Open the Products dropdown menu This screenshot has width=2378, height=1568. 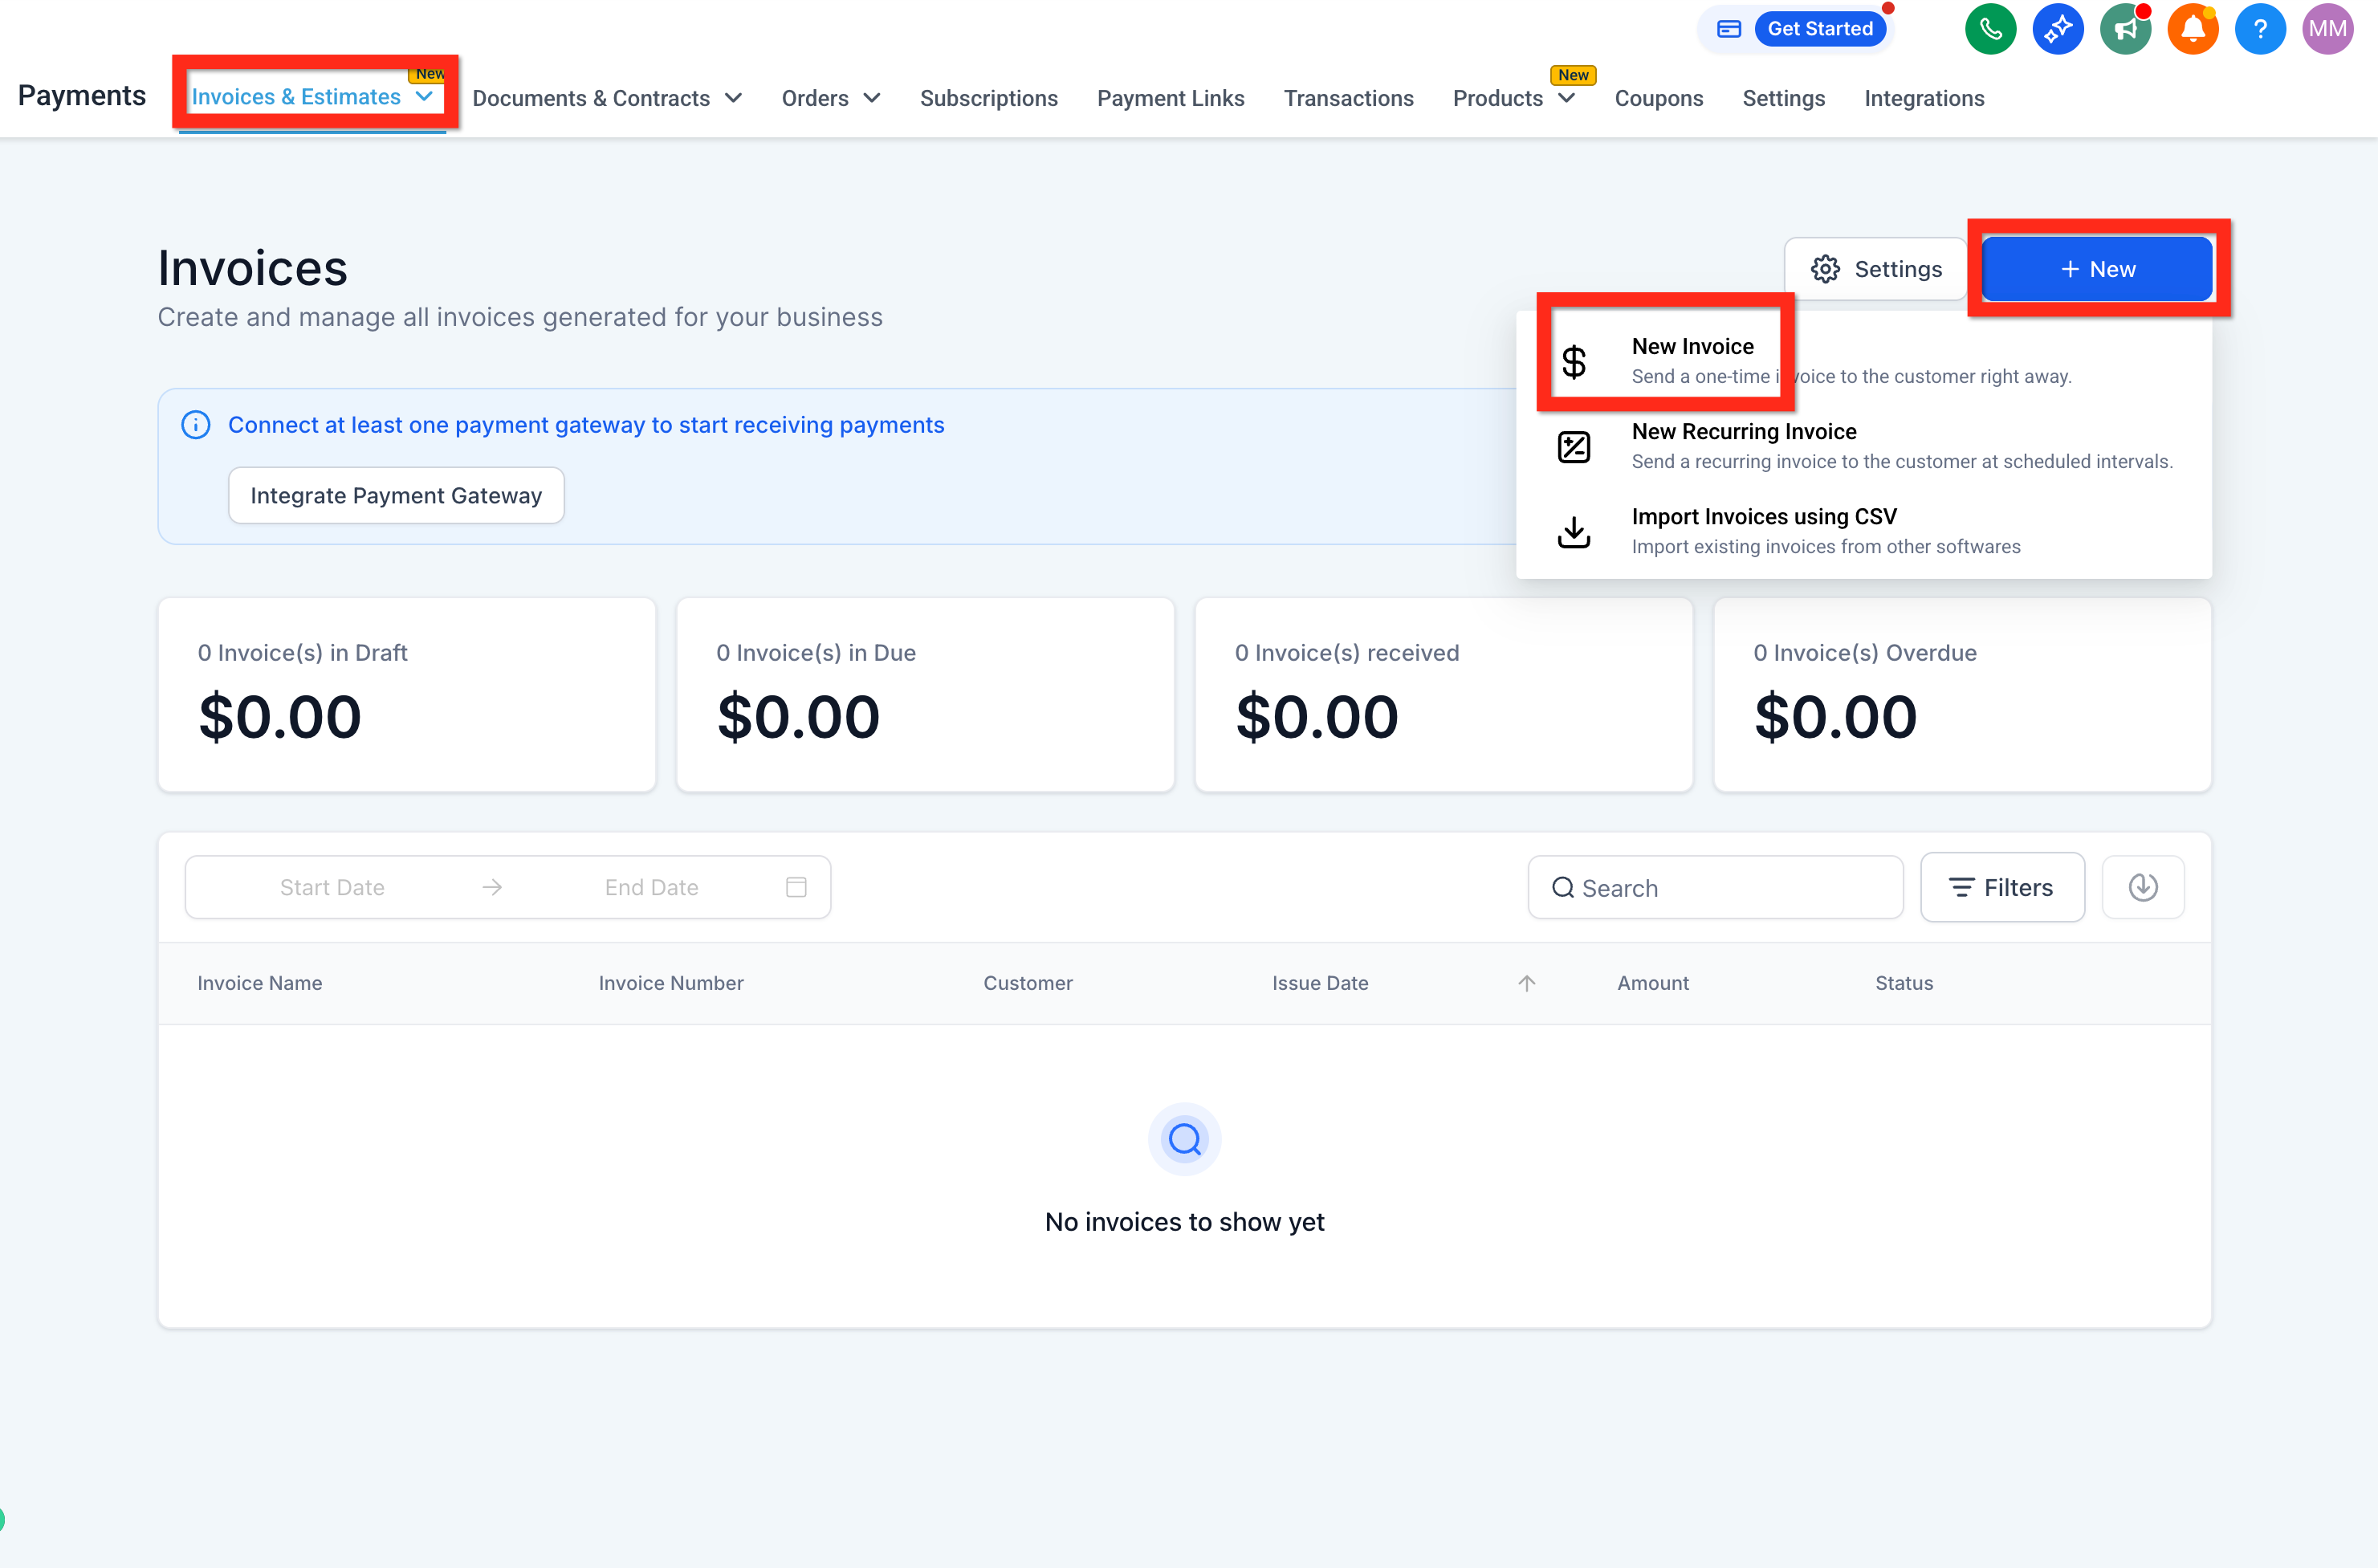pyautogui.click(x=1567, y=98)
